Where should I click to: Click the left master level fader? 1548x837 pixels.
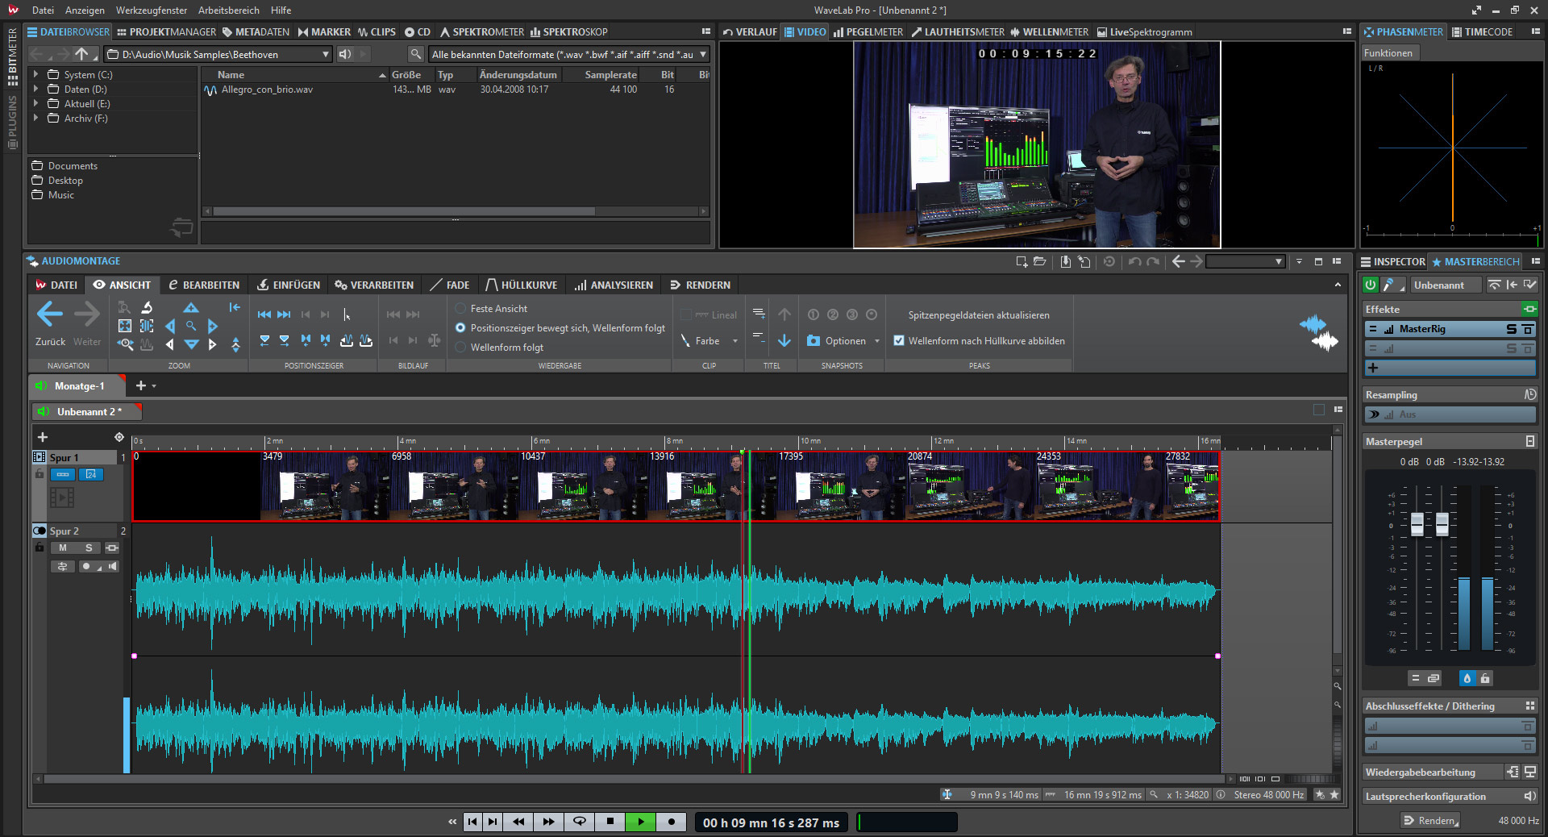pyautogui.click(x=1417, y=524)
